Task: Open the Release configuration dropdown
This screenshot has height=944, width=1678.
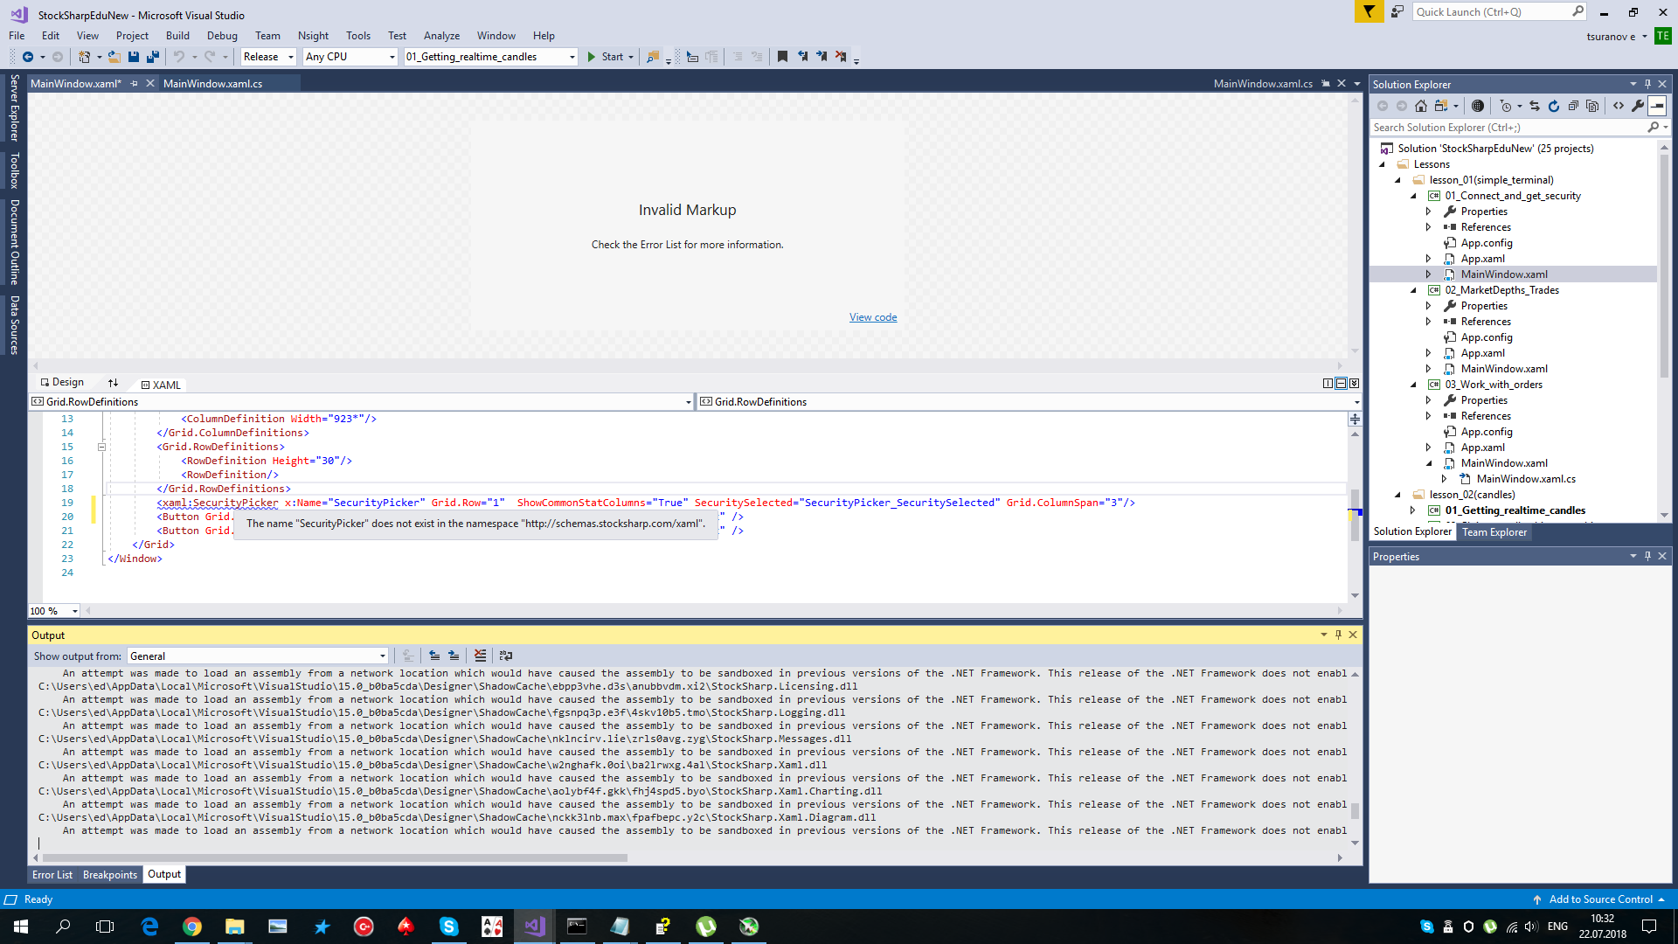Action: point(269,57)
